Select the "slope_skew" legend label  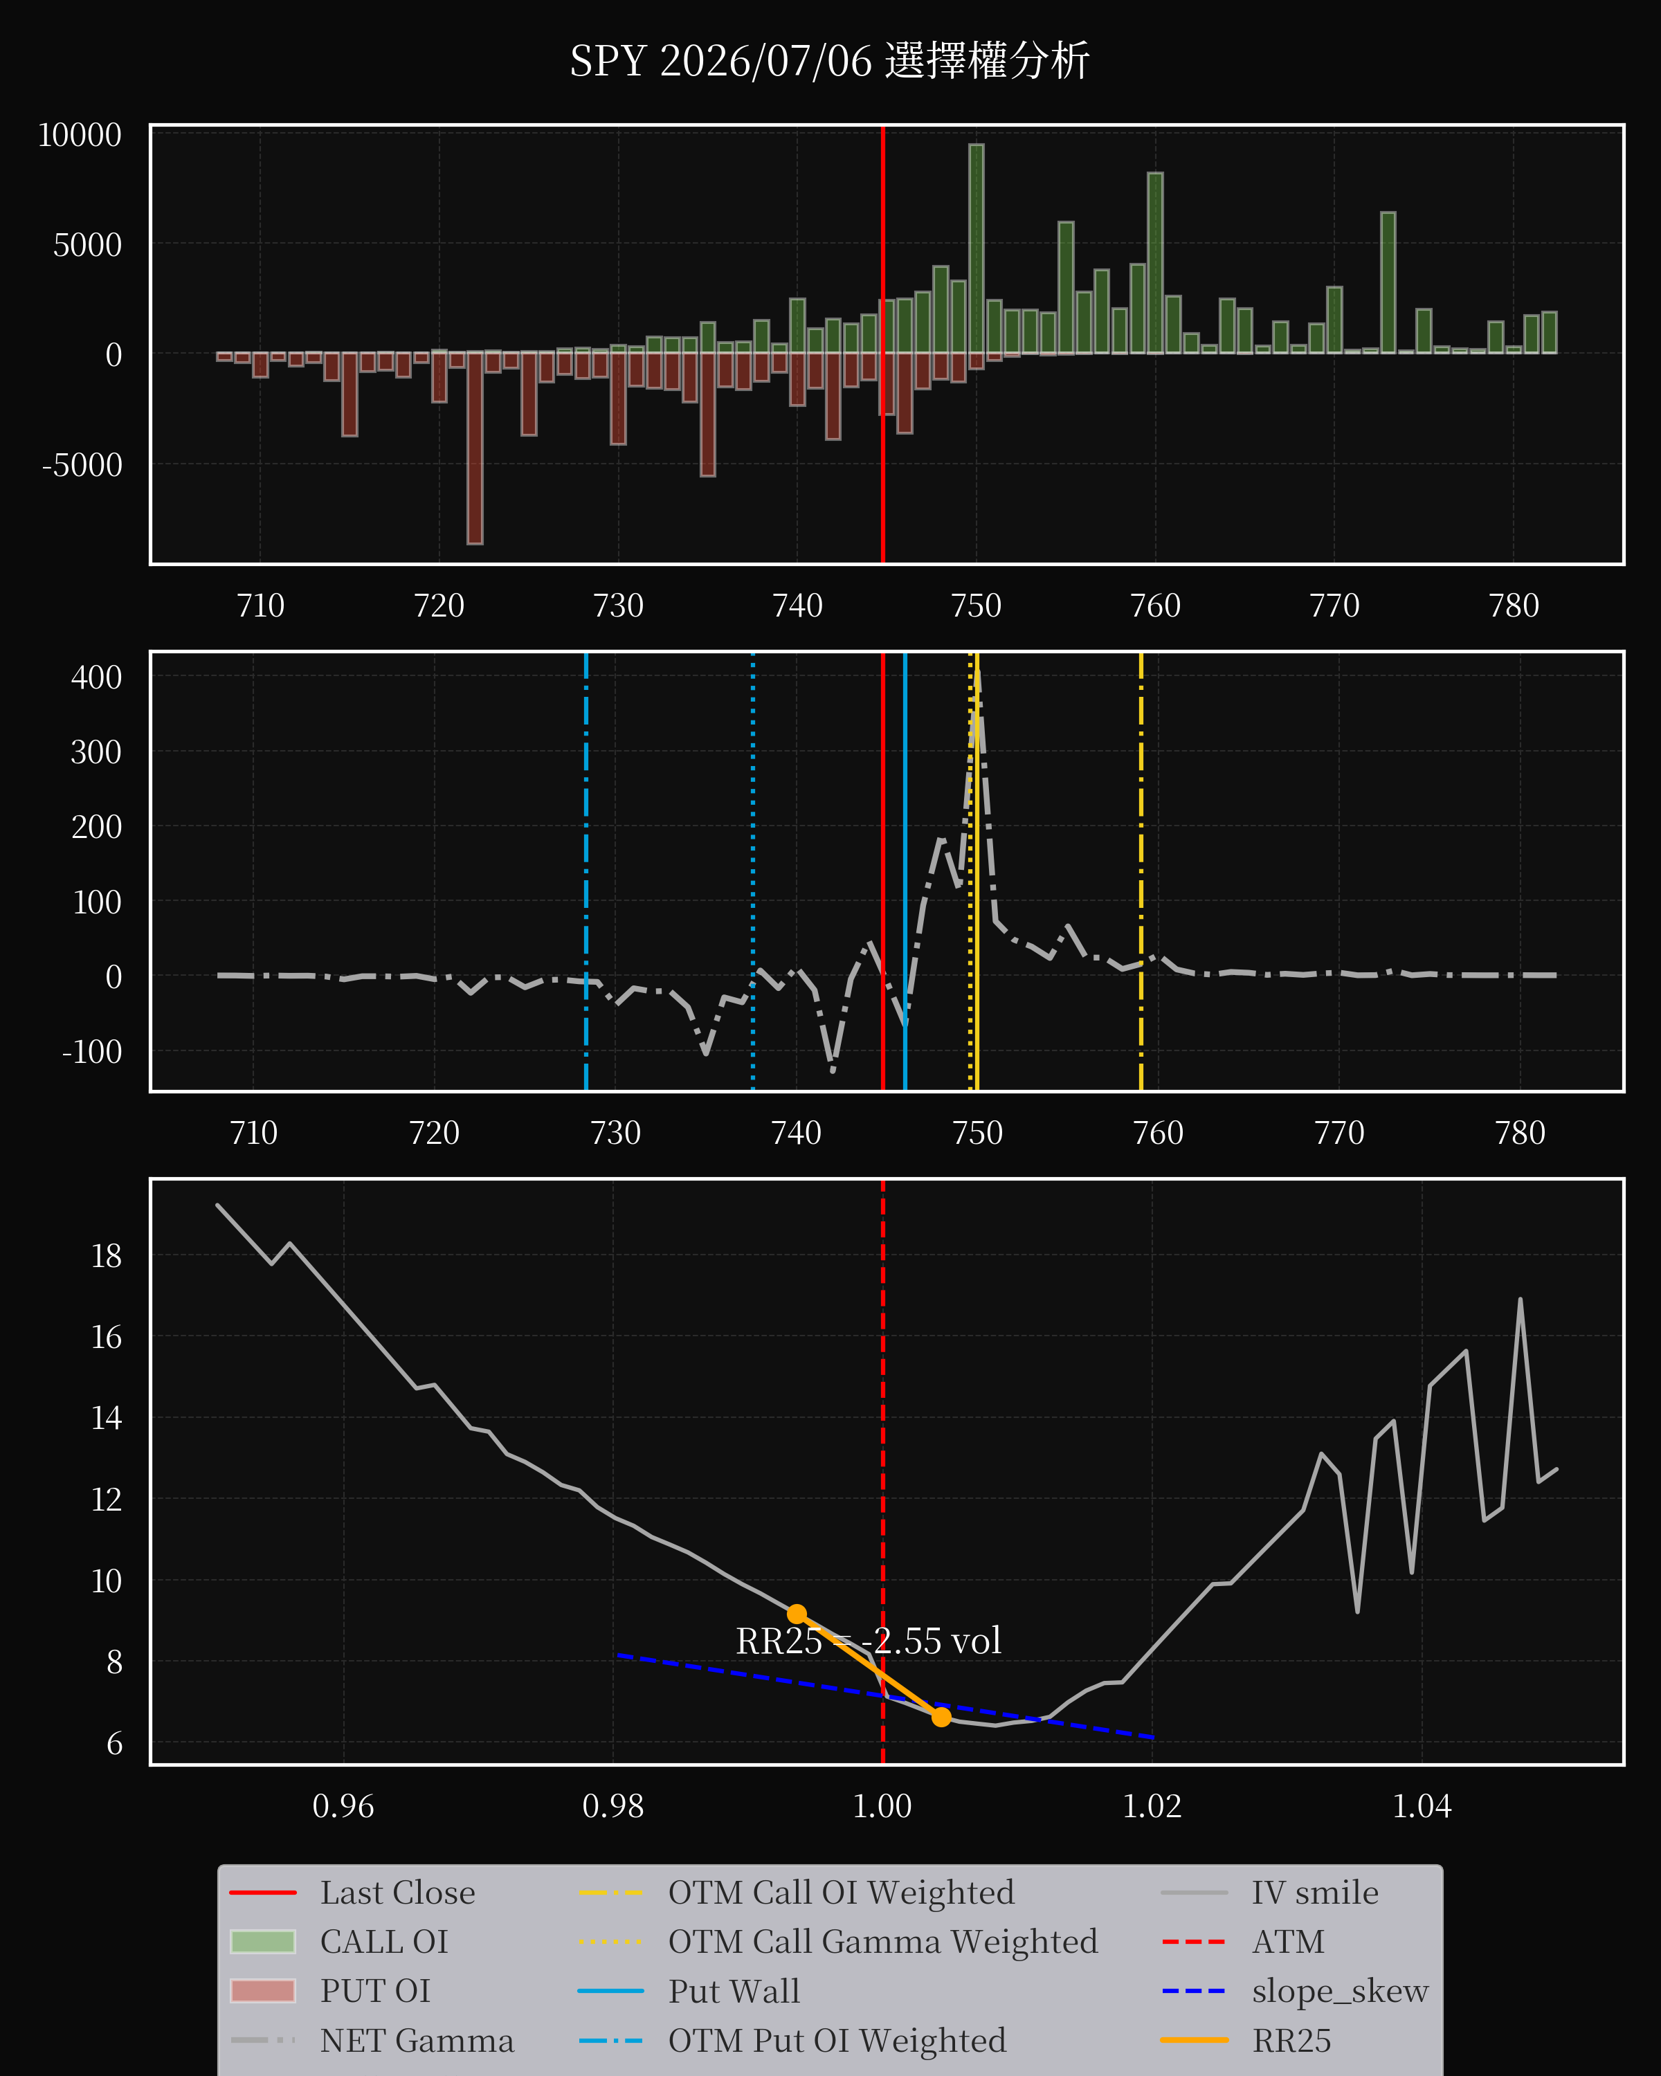[x=1341, y=1992]
